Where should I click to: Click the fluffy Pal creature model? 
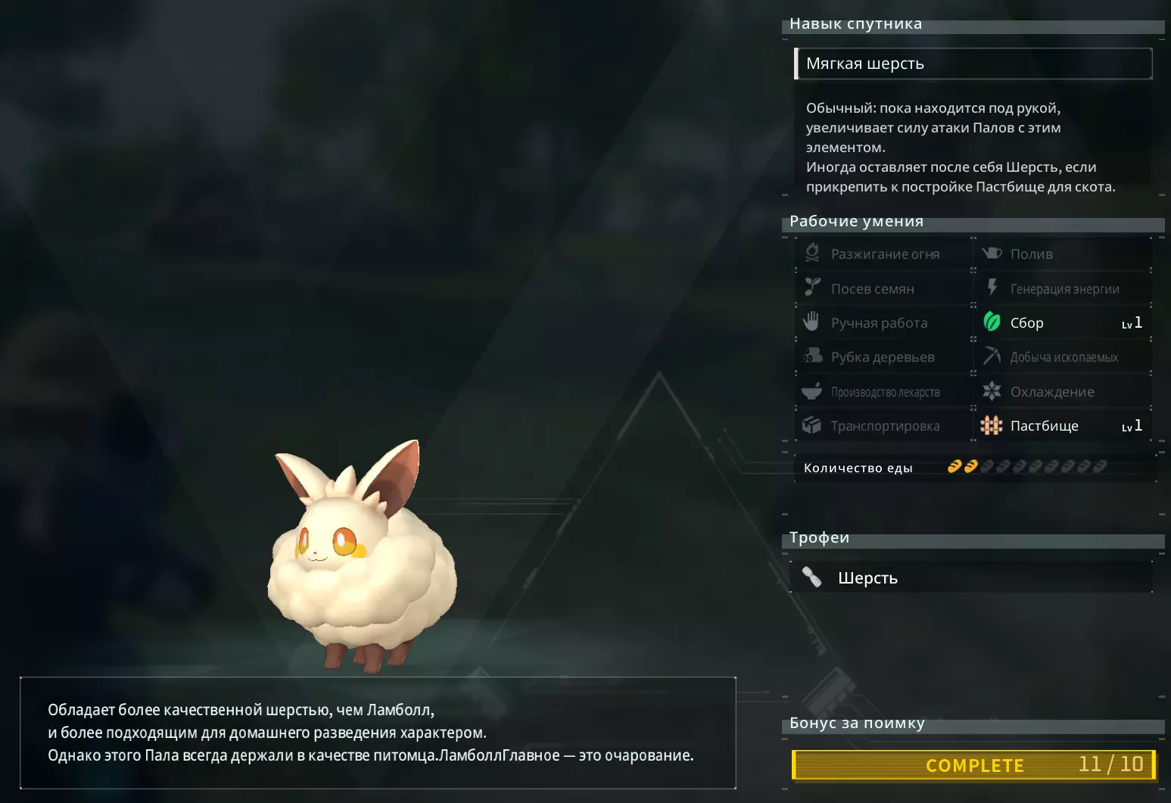pos(362,556)
